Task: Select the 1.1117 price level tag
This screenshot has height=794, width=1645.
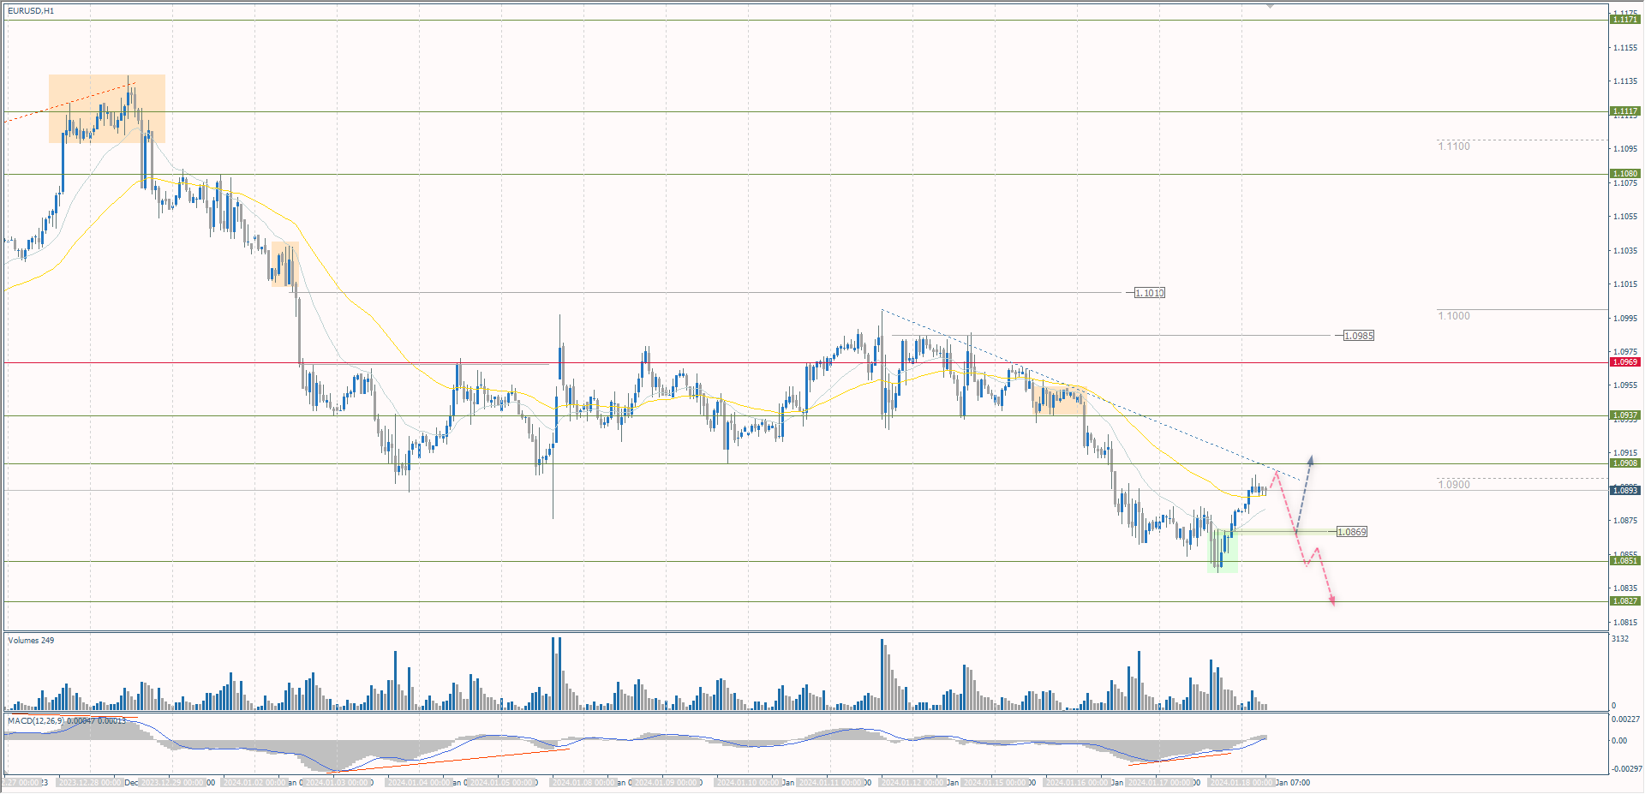Action: click(1625, 111)
